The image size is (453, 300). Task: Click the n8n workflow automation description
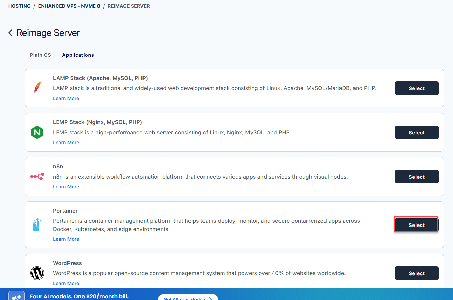point(200,177)
